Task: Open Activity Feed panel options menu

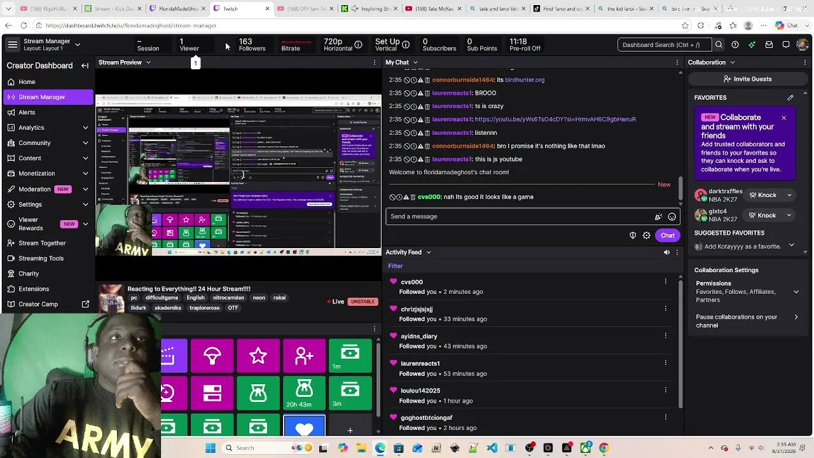Action: point(677,253)
